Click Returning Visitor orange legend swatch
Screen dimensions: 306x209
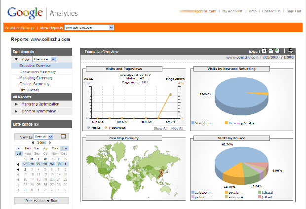point(227,123)
